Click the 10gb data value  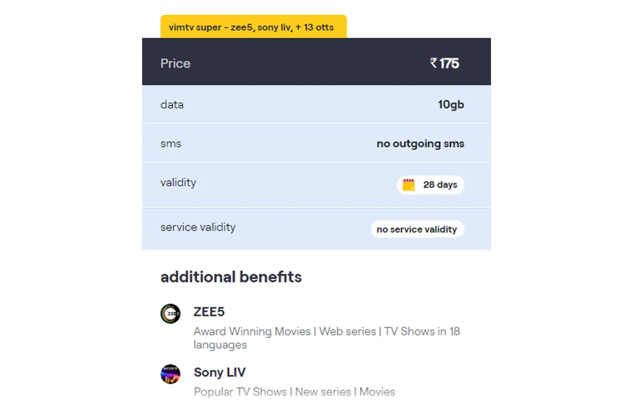pyautogui.click(x=451, y=104)
